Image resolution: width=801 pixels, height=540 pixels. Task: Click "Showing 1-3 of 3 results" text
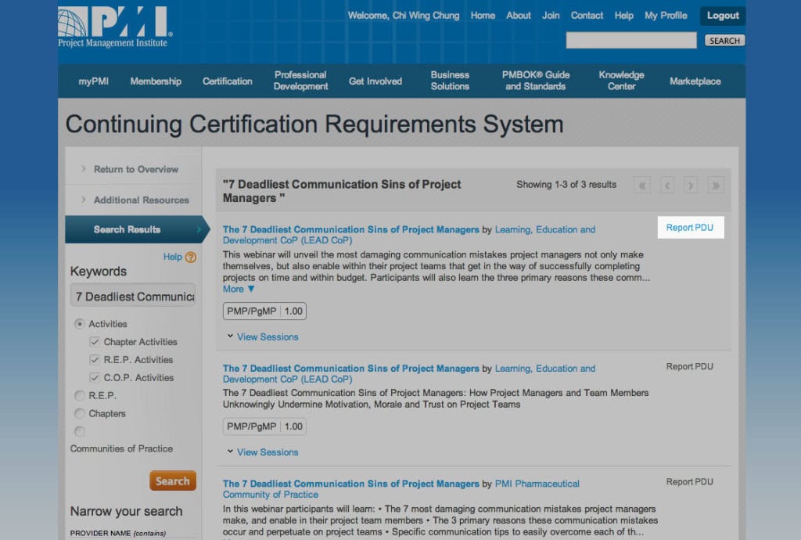tap(566, 185)
